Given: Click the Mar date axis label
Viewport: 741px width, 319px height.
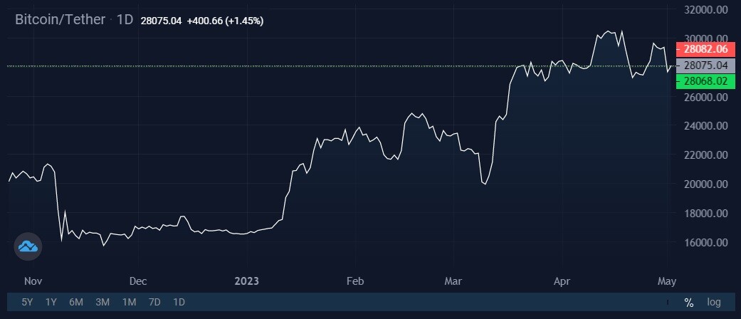Looking at the screenshot, I should click(x=453, y=281).
